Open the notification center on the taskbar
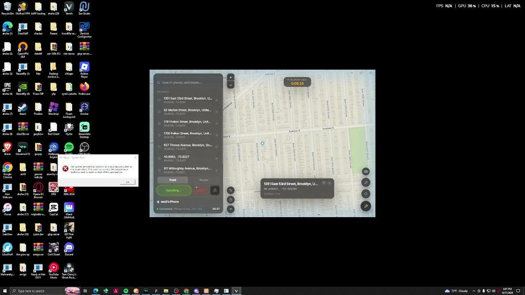 click(519, 291)
